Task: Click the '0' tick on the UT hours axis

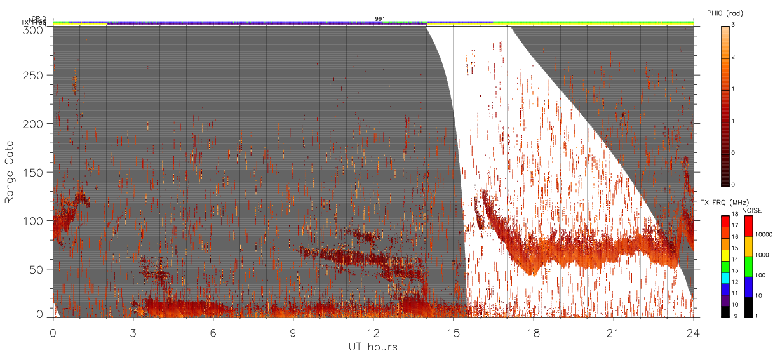Action: pyautogui.click(x=53, y=333)
